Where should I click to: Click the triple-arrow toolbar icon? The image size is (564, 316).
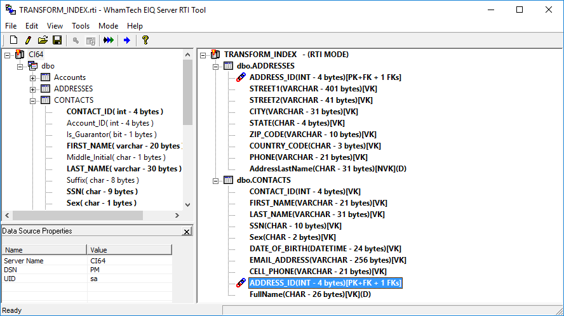click(109, 40)
